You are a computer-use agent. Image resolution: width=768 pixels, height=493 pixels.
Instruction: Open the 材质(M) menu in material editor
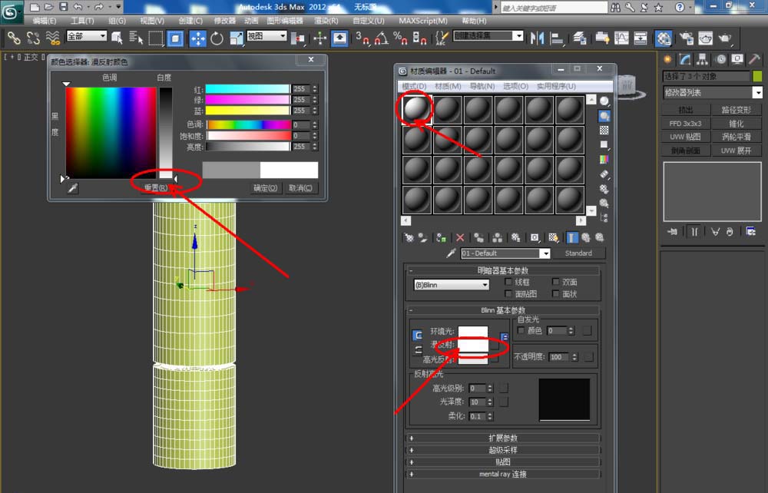(448, 86)
